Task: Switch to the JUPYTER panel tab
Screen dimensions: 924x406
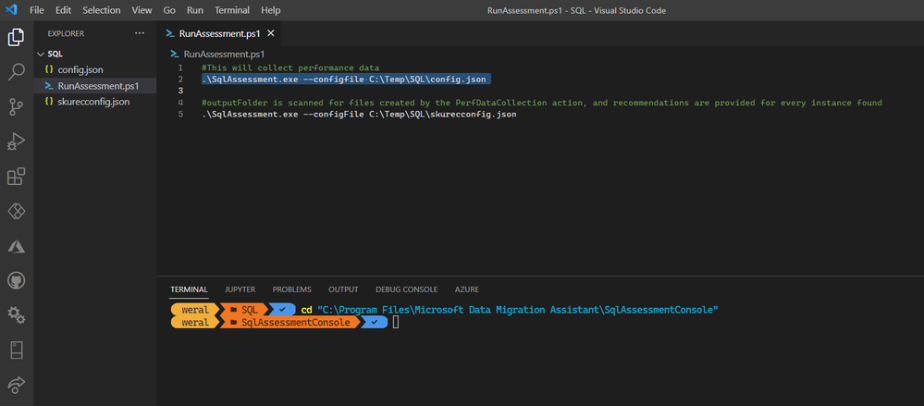Action: (240, 289)
